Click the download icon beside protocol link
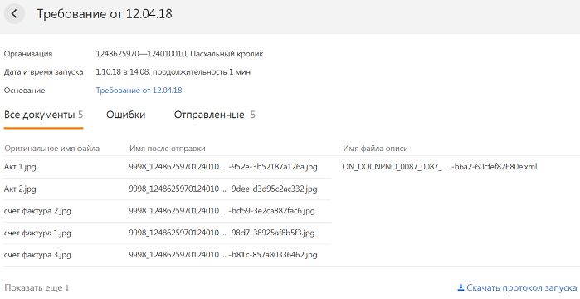The image size is (580, 299). pos(461,287)
